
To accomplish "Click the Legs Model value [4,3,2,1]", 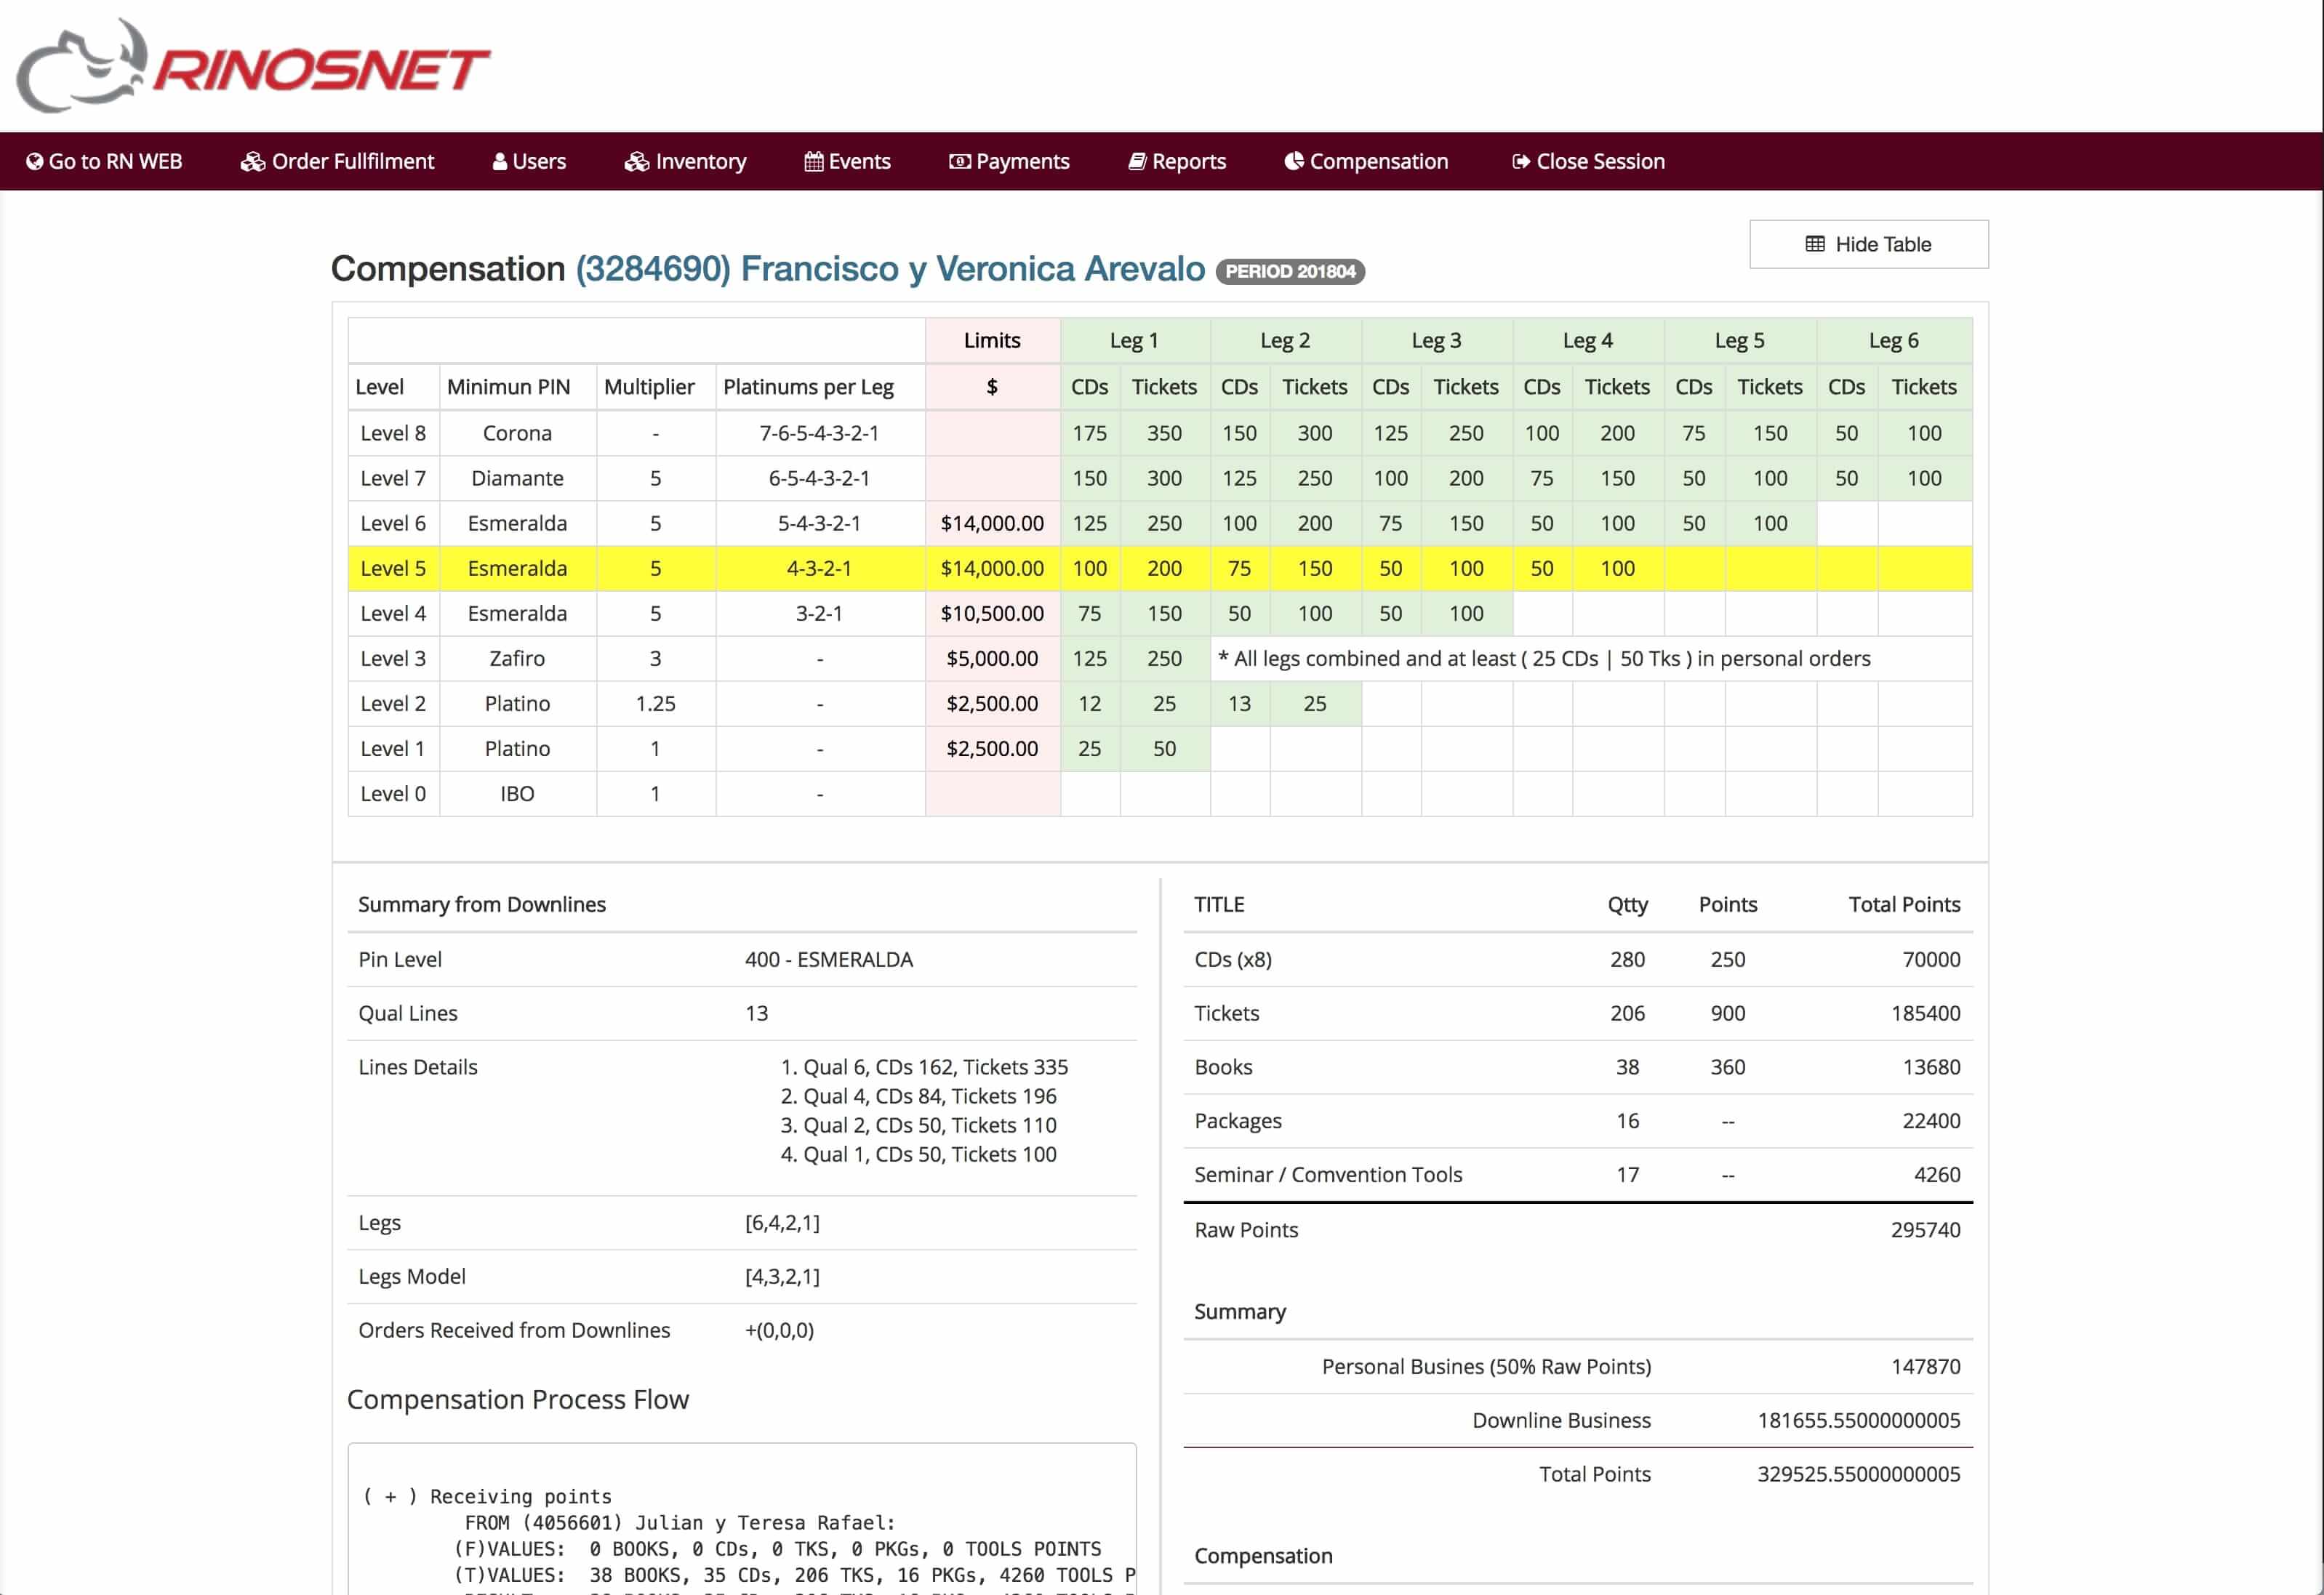I will (x=782, y=1276).
